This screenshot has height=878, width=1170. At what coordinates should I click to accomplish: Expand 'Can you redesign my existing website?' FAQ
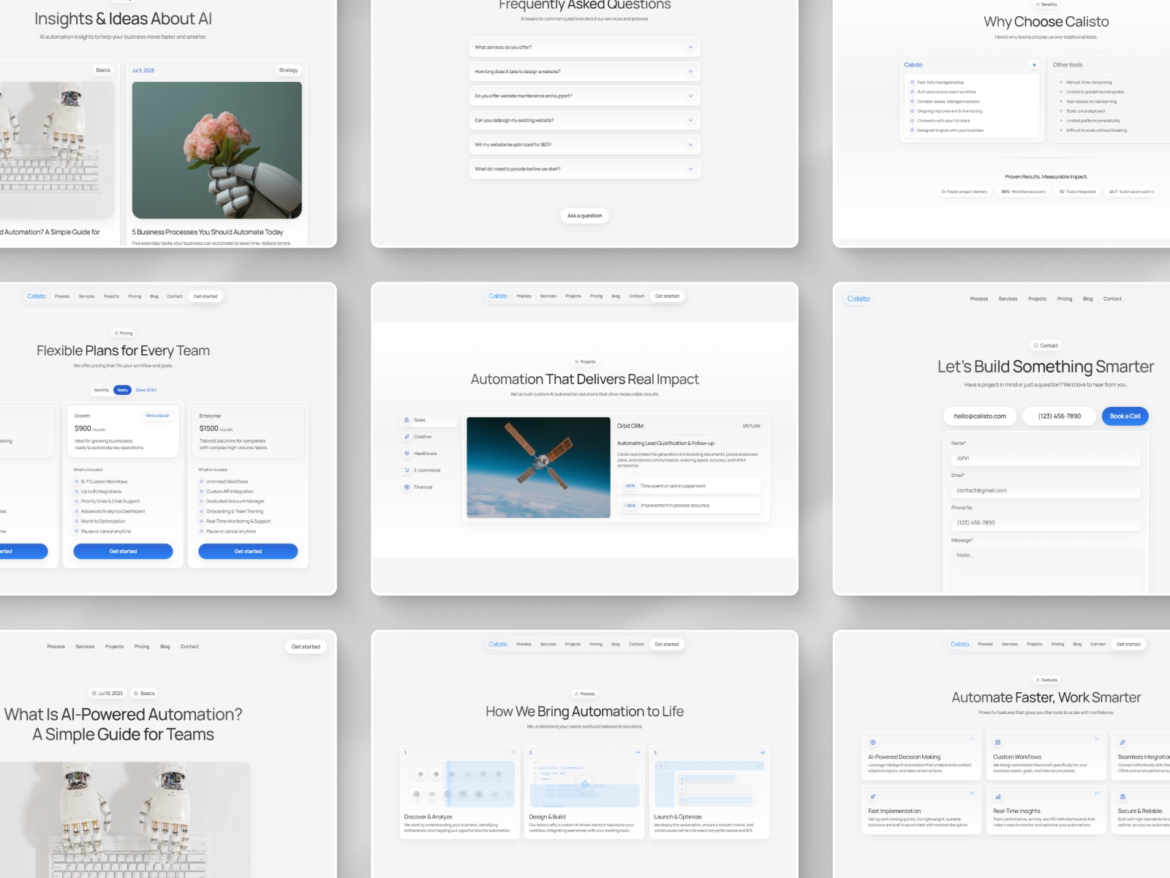click(584, 121)
